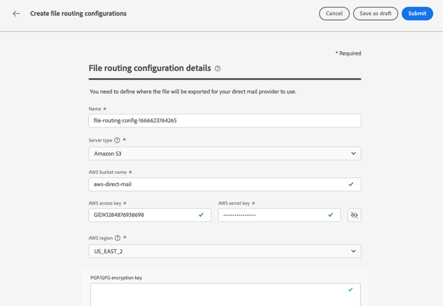Click help icon next to Server type
The width and height of the screenshot is (443, 306).
point(117,140)
